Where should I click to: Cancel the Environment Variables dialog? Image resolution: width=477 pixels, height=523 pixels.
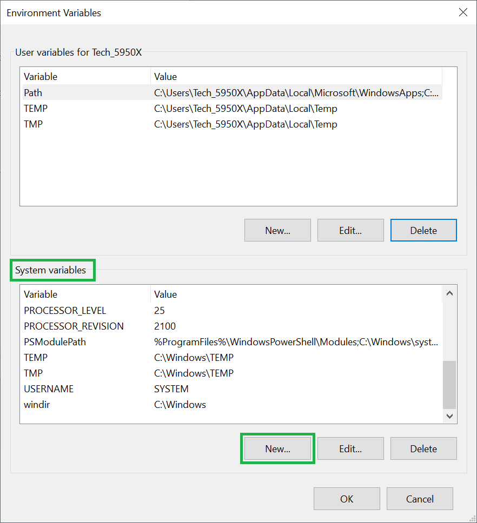tap(420, 498)
